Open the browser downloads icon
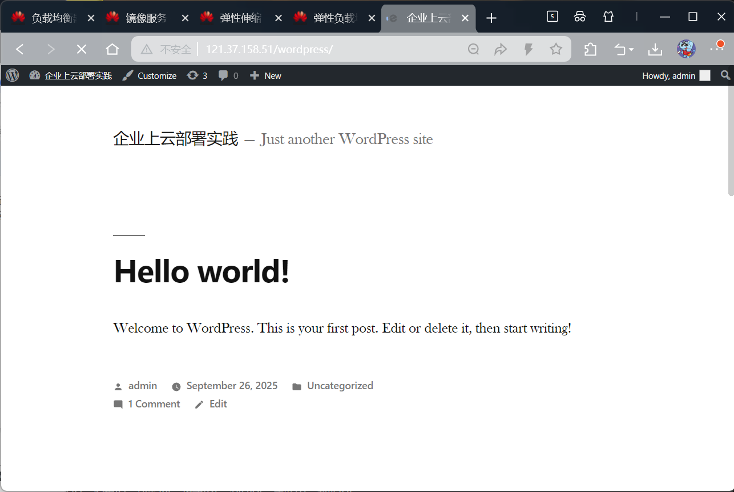Viewport: 734px width, 492px height. click(x=655, y=50)
